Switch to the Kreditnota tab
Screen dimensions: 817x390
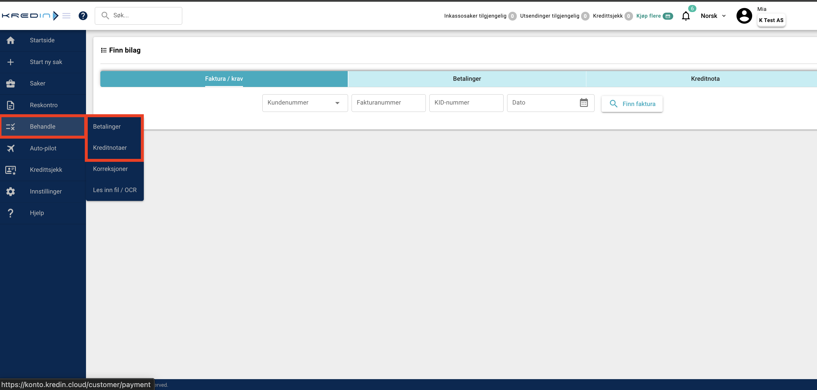pyautogui.click(x=705, y=79)
